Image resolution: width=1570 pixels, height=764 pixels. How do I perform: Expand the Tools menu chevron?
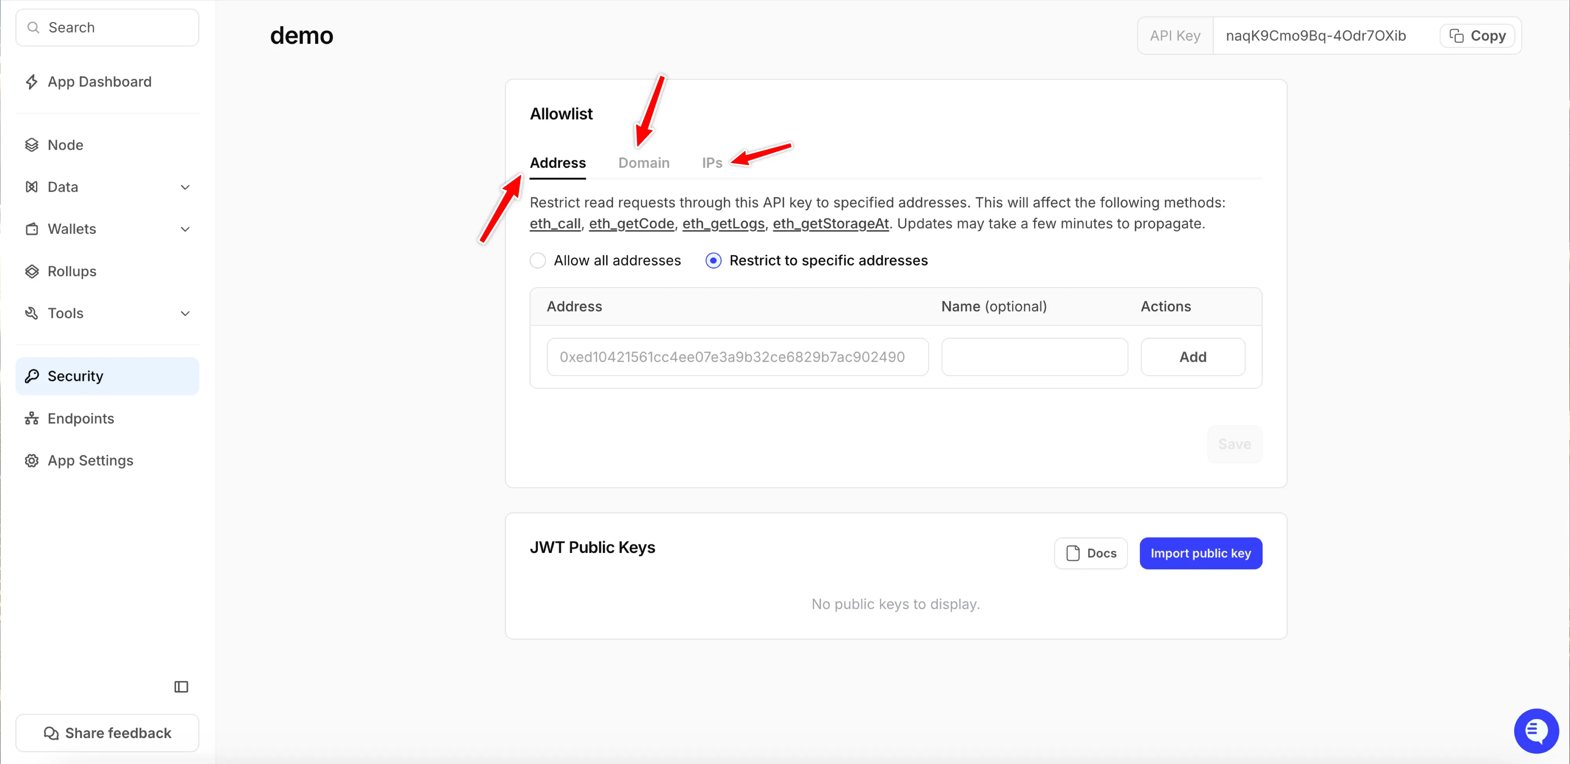click(185, 313)
